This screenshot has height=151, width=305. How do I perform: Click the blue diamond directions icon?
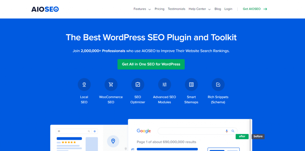(95, 131)
